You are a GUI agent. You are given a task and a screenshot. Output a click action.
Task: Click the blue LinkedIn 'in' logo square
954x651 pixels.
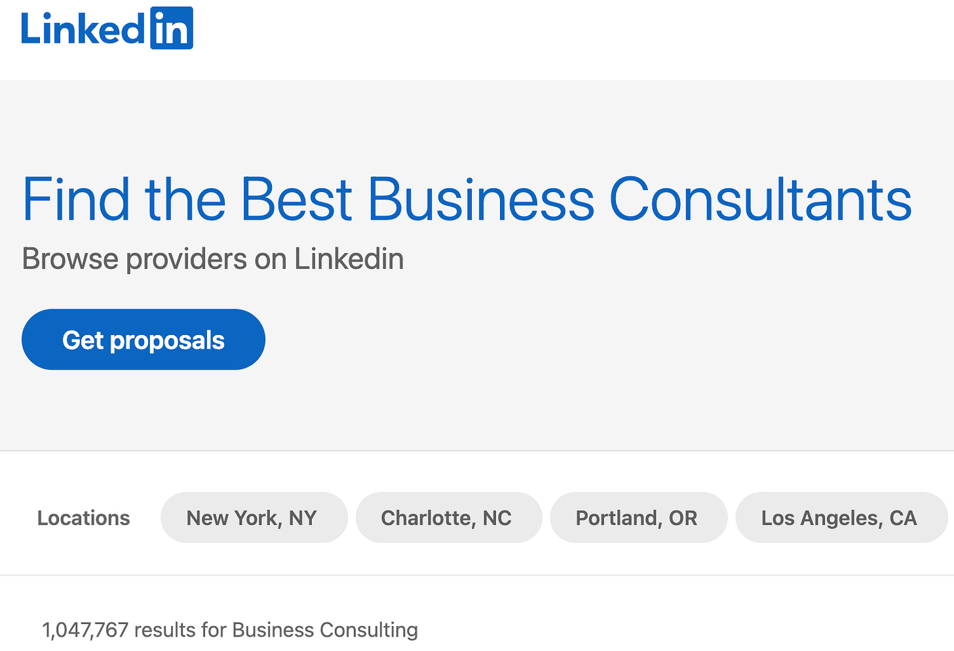pos(171,28)
